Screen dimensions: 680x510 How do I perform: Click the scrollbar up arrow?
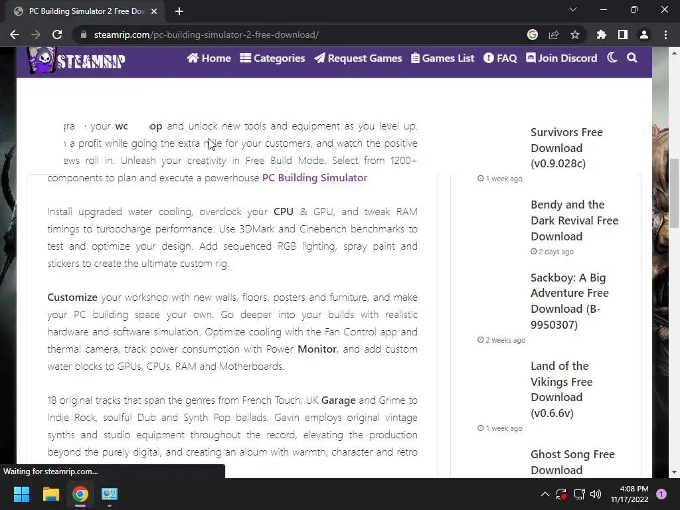click(x=674, y=53)
